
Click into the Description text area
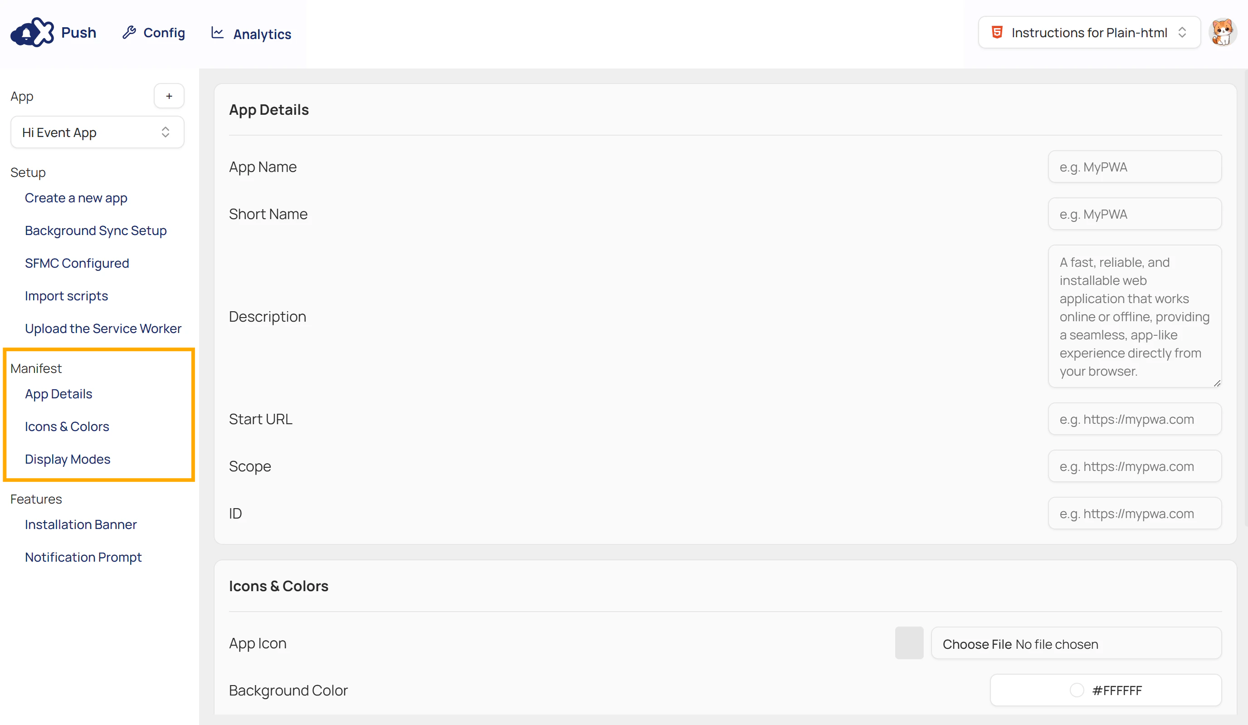coord(1135,317)
